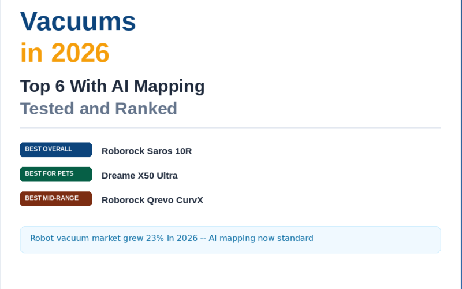Select the Roborock Saros 10R entry
This screenshot has height=289, width=462.
(147, 151)
